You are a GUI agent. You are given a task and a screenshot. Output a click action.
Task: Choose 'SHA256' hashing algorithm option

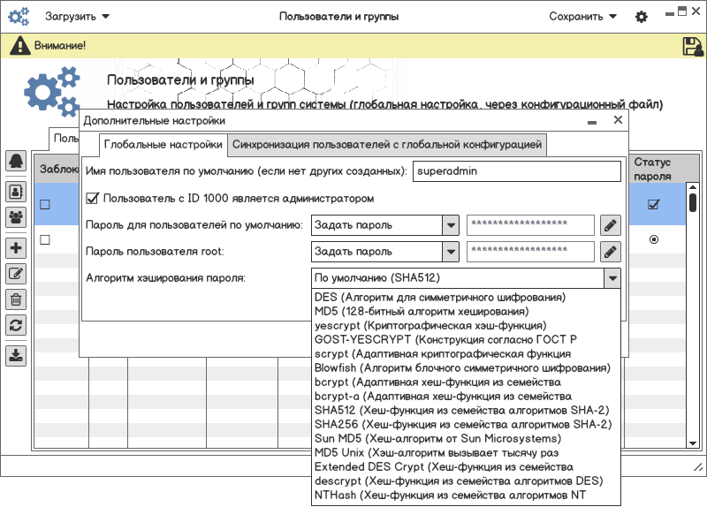coord(462,424)
